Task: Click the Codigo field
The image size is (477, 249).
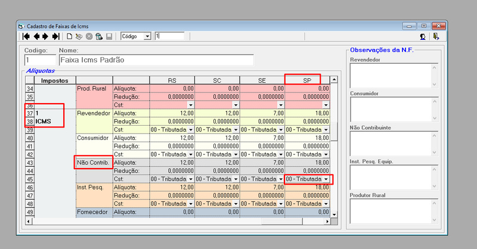Action: (41, 60)
